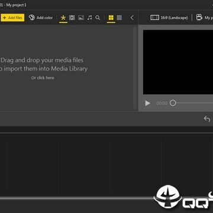Switch to small thumbnails grid view
The height and width of the screenshot is (213, 213).
click(120, 18)
